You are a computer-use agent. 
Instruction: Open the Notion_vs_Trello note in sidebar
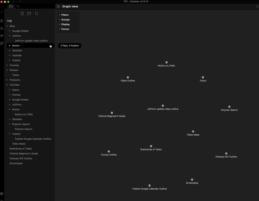coord(24,114)
